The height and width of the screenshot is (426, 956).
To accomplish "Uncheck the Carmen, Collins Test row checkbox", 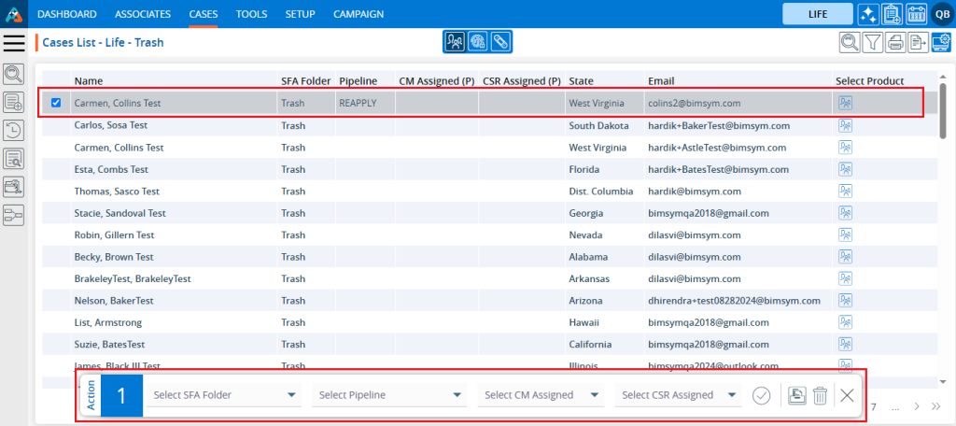I will [56, 103].
